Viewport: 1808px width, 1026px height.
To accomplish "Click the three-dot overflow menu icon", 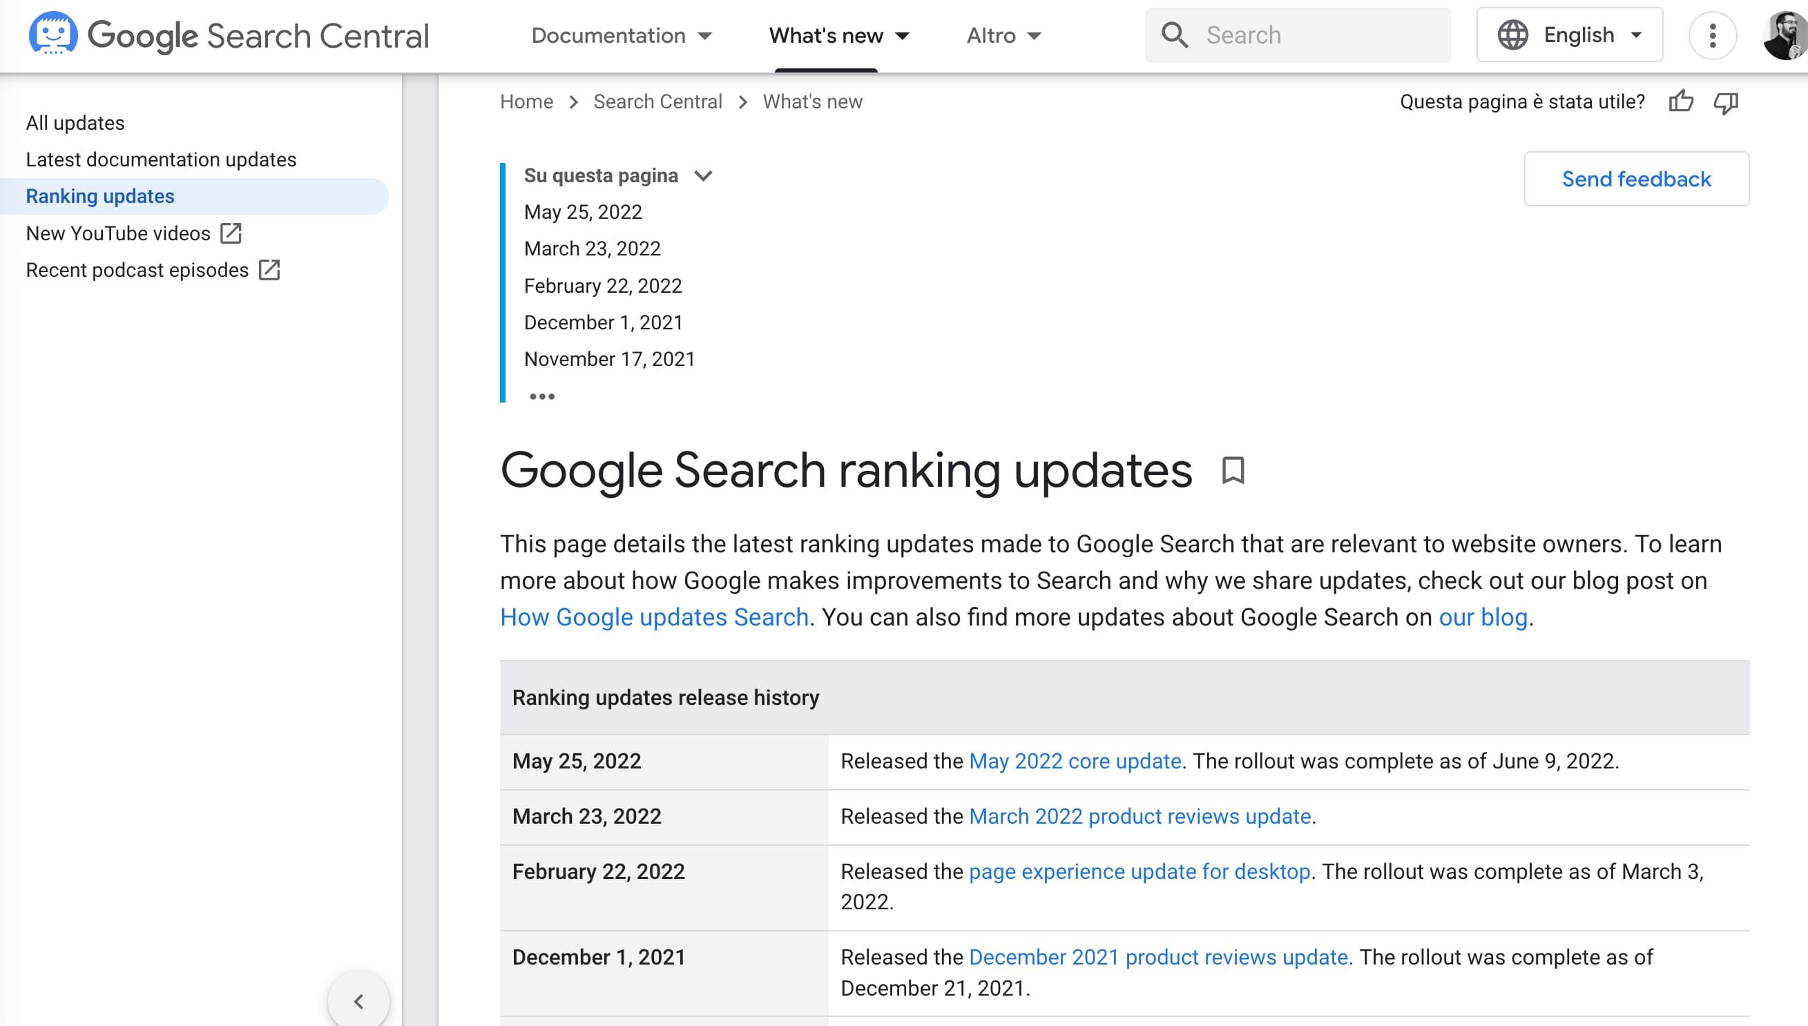I will click(1713, 35).
